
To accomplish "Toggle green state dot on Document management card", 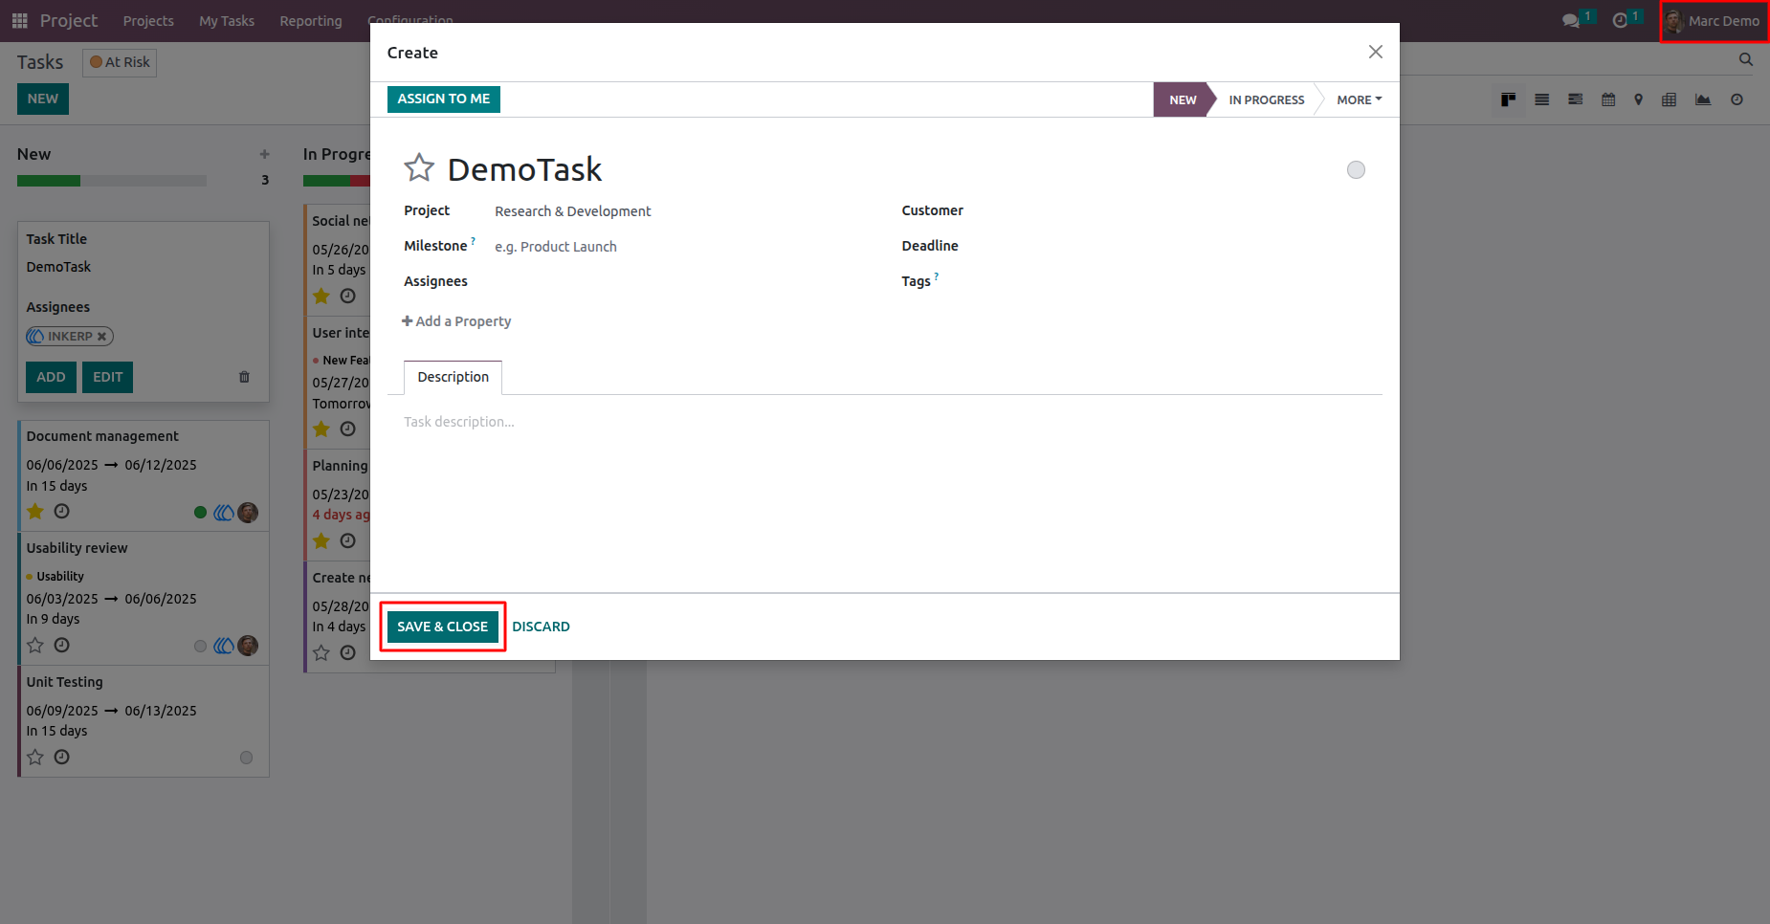I will [200, 513].
